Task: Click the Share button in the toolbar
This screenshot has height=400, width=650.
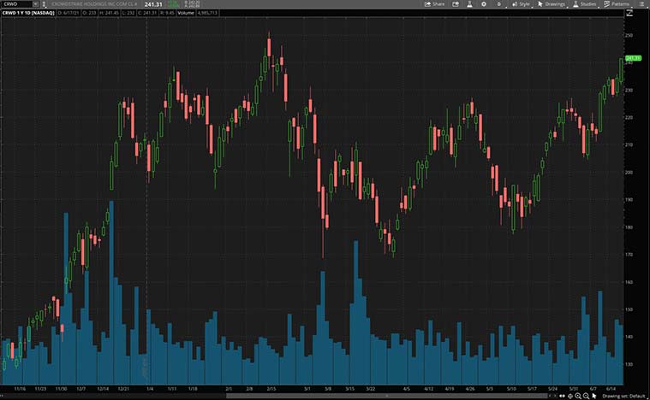Action: [434, 4]
